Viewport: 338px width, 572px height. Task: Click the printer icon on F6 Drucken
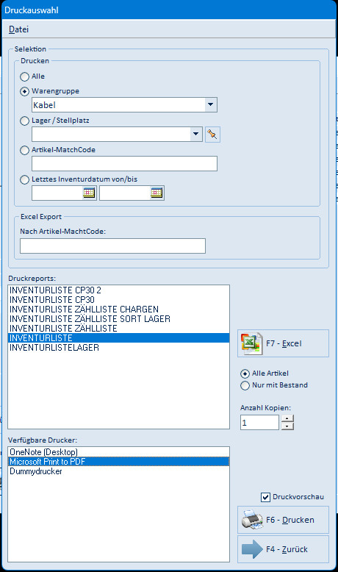[252, 520]
